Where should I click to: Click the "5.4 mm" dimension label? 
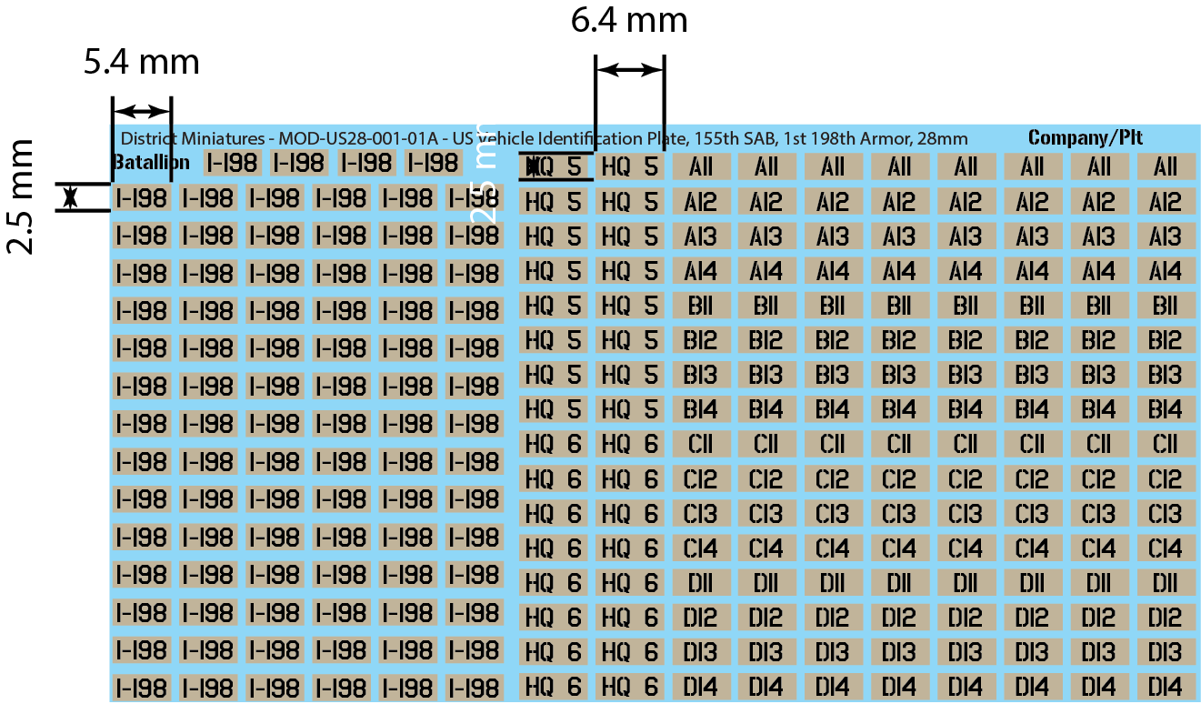click(x=141, y=64)
